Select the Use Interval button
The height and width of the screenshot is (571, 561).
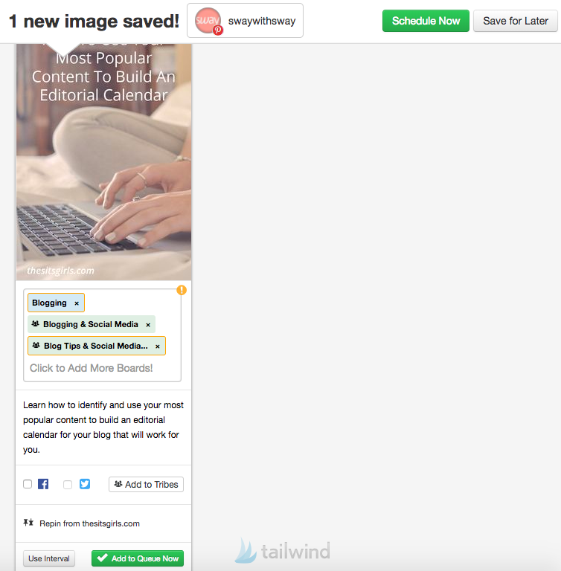(49, 558)
